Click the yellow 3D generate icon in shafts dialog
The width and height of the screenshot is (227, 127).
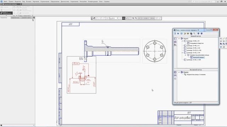(188, 34)
